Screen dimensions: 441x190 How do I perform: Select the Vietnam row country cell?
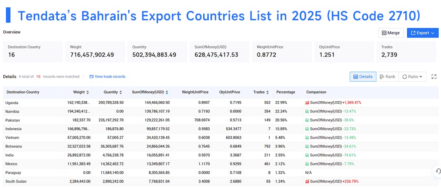pos(34,138)
